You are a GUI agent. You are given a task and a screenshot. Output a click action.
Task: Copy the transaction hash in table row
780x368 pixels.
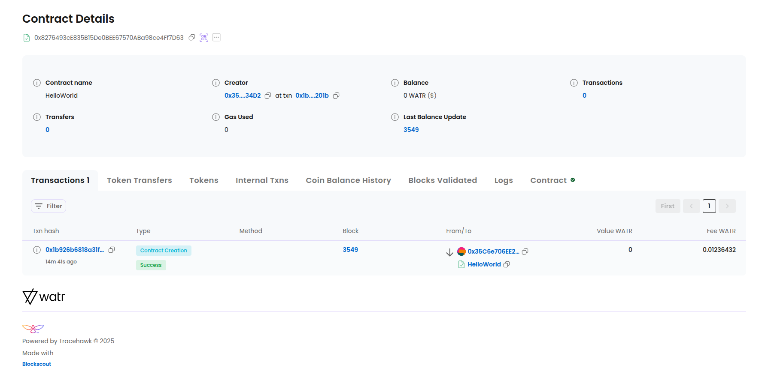coord(112,250)
